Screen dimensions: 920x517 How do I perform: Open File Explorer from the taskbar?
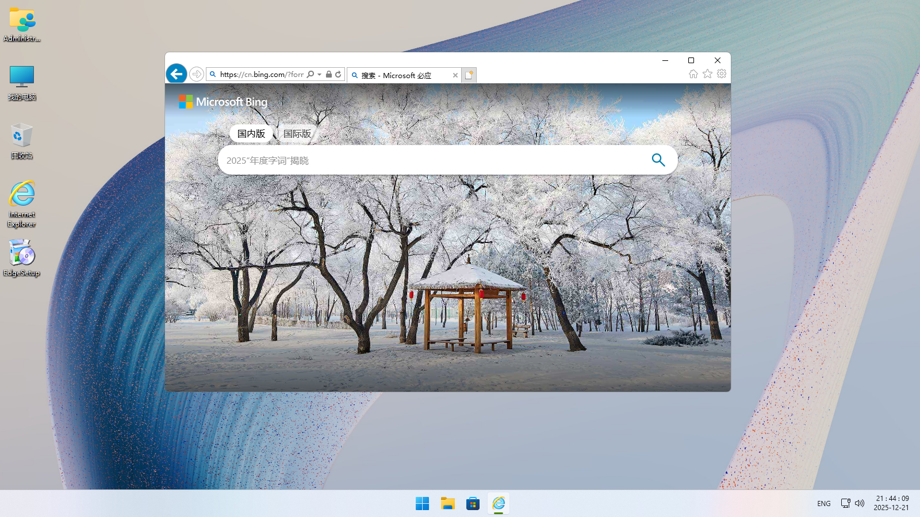447,504
